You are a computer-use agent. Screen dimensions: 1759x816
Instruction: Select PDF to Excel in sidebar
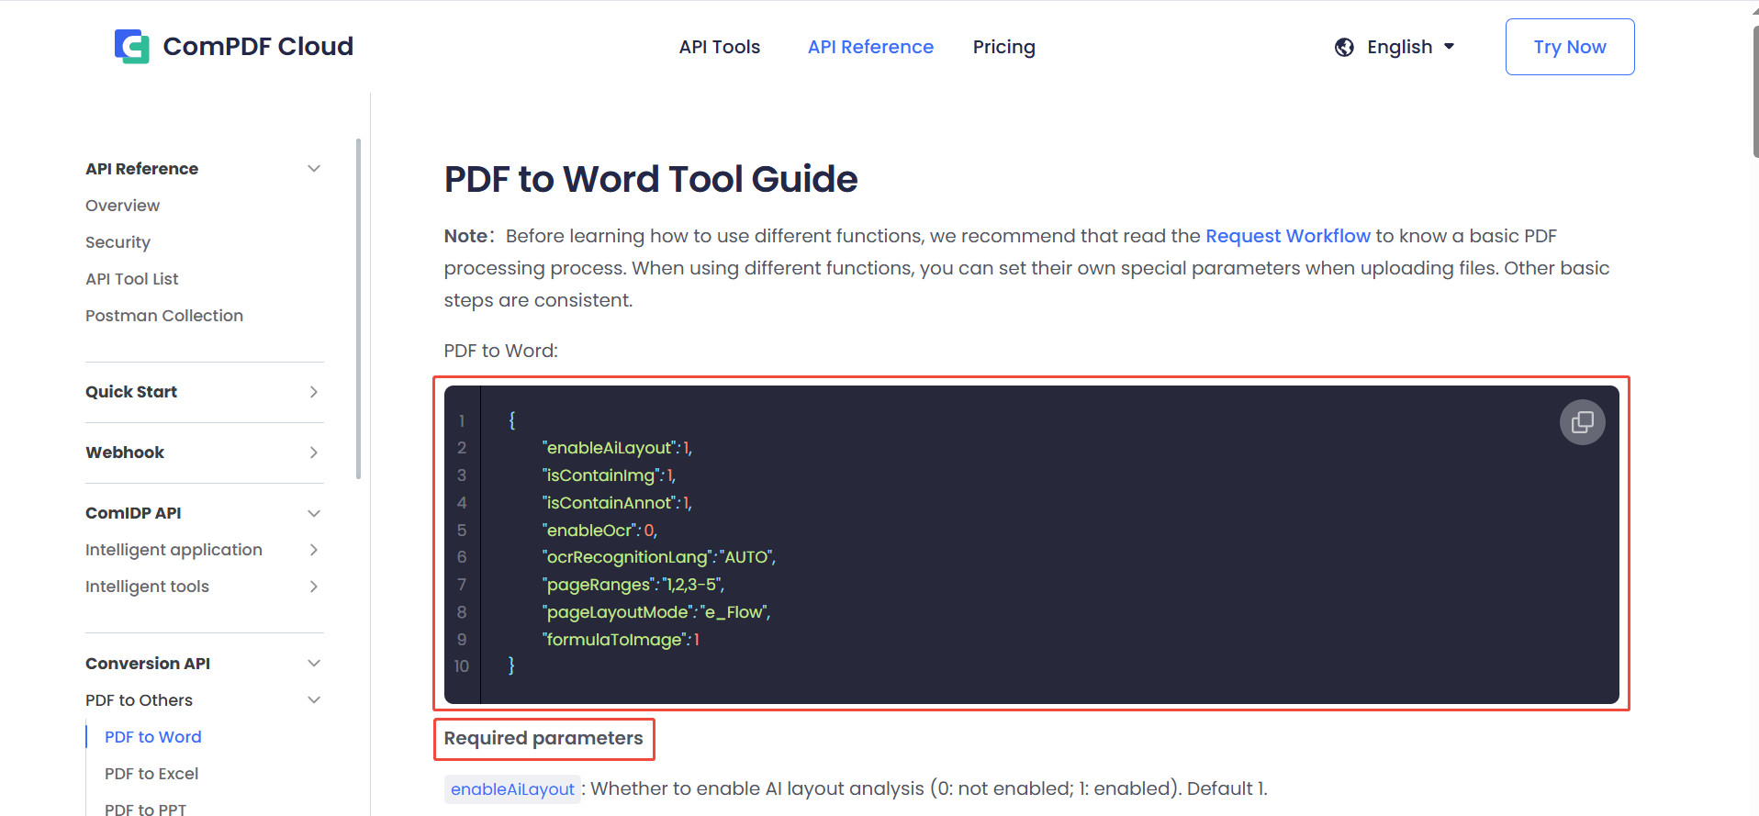click(x=151, y=774)
